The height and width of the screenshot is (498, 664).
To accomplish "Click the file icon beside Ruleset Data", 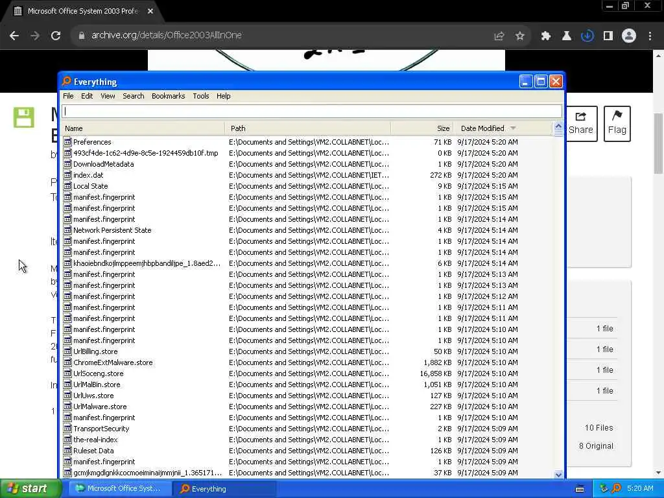I will (67, 450).
